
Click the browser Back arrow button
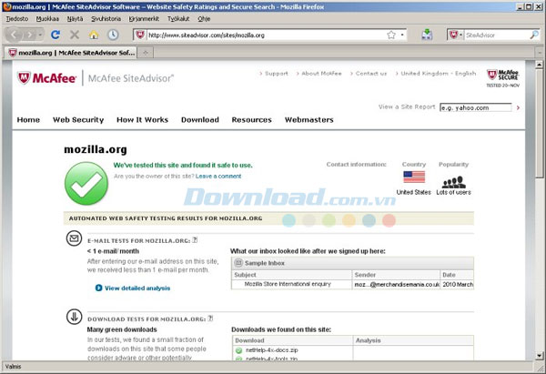15,35
